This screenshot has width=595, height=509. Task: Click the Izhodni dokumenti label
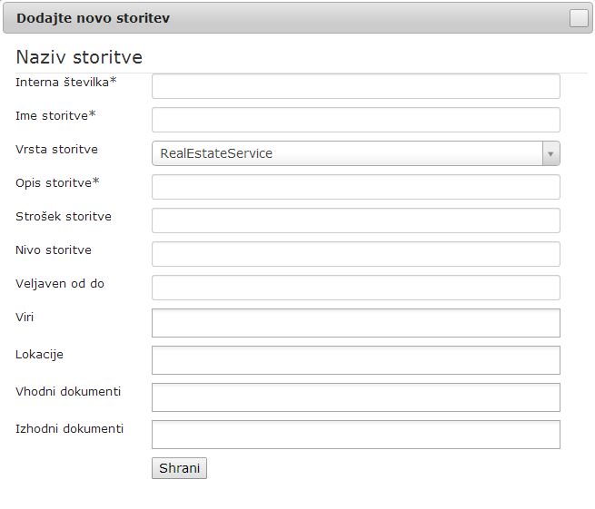point(69,428)
